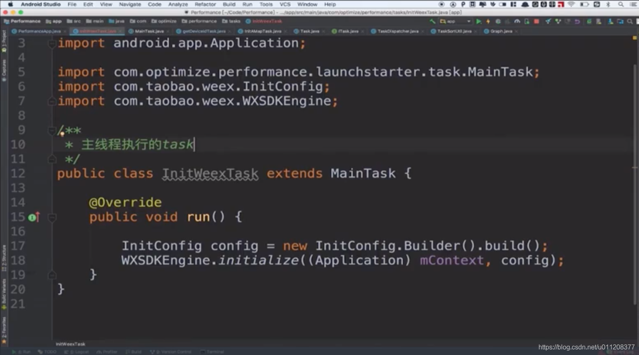Open the Favorites side tab
The width and height of the screenshot is (639, 355).
click(x=4, y=330)
